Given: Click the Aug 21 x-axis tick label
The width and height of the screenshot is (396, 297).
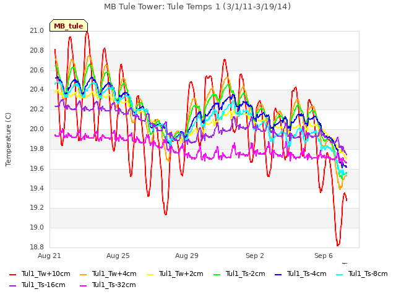Looking at the screenshot, I should coord(49,256).
